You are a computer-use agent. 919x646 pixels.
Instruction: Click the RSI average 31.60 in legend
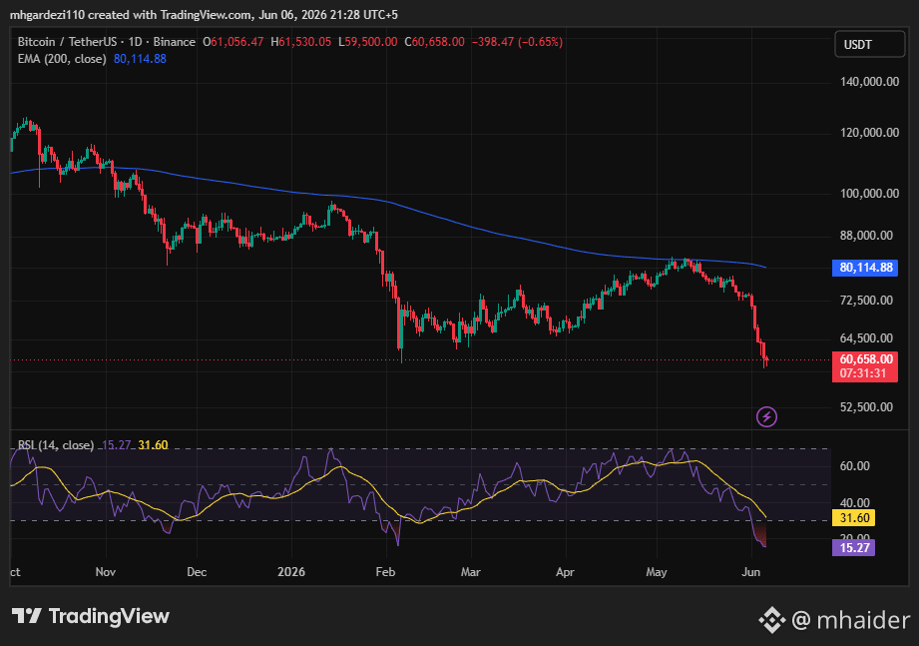[153, 445]
